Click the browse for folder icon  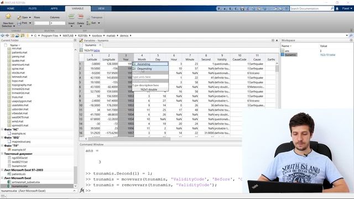pos(17,35)
